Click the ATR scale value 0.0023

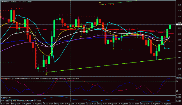tap(179, 101)
